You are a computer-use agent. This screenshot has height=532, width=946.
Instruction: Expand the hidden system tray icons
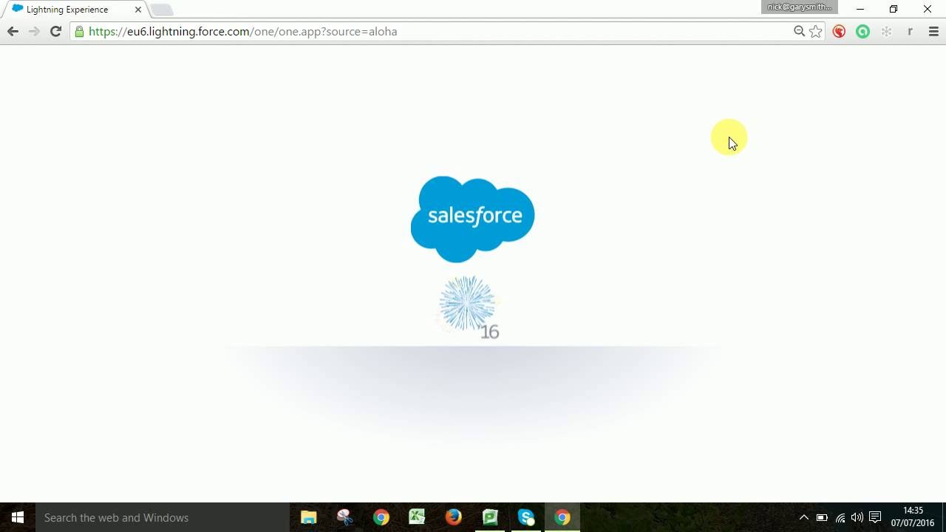pos(804,517)
